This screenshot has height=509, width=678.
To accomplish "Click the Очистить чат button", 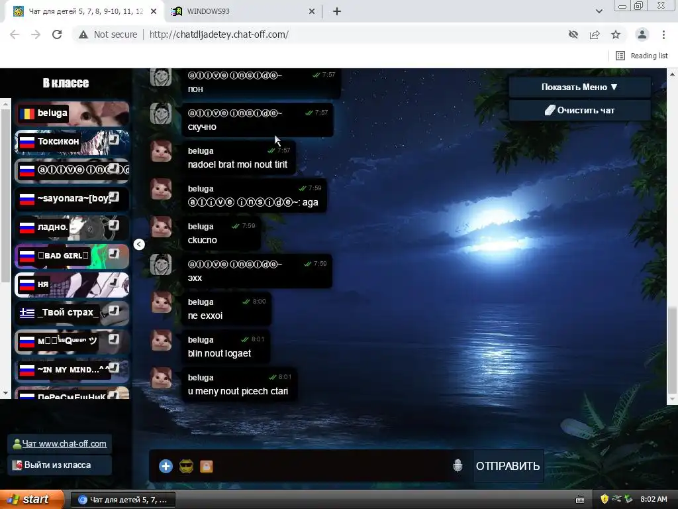I will pos(579,111).
